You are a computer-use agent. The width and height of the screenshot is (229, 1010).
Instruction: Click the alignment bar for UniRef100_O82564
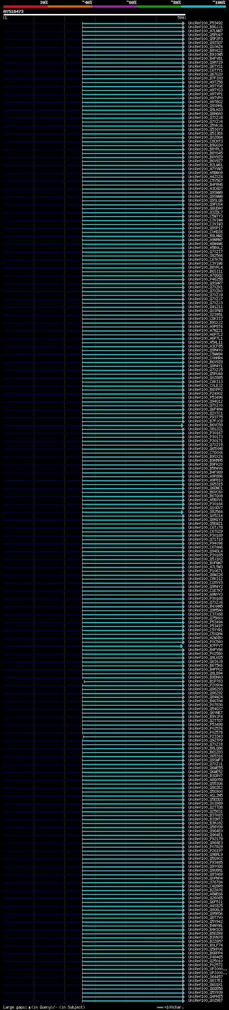click(132, 512)
